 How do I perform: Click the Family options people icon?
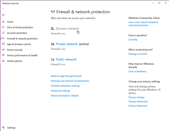[x=3, y=61]
